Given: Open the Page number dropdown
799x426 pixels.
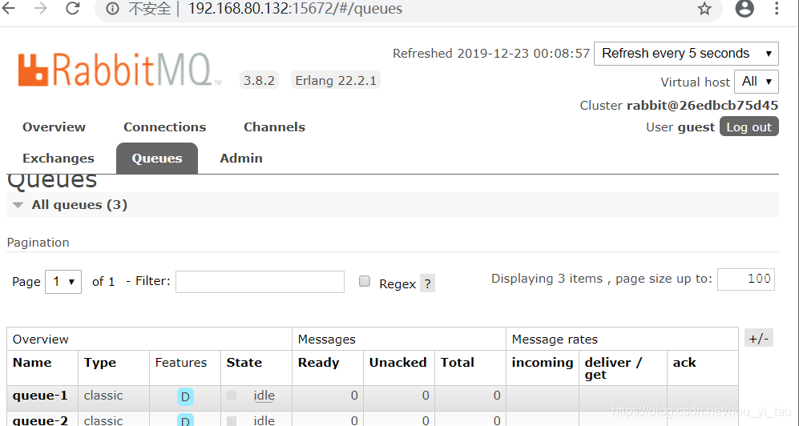Looking at the screenshot, I should tap(63, 281).
